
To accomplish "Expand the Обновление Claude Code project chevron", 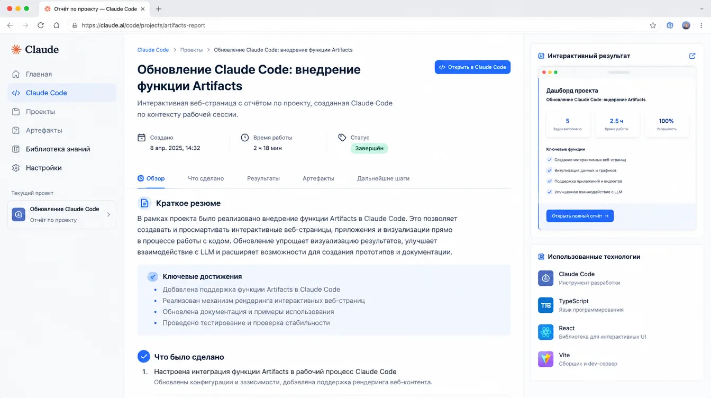I will 108,214.
